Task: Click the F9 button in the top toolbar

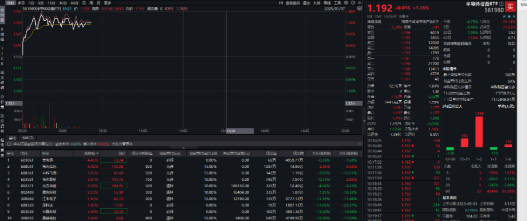Action: coord(280,3)
